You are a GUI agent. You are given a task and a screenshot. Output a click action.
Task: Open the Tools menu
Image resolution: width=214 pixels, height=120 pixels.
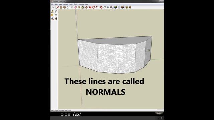[x=76, y=4]
